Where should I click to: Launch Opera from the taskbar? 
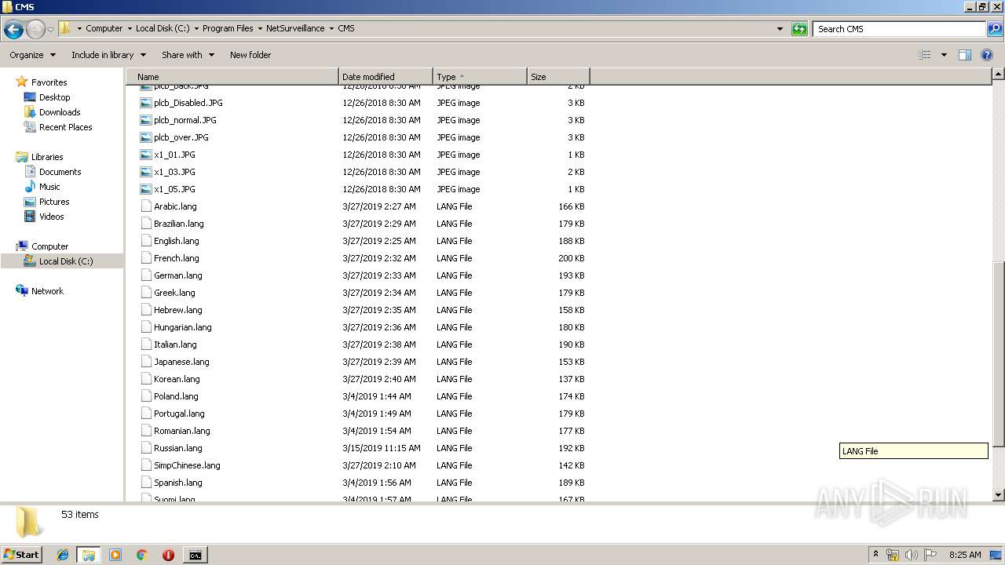point(168,555)
